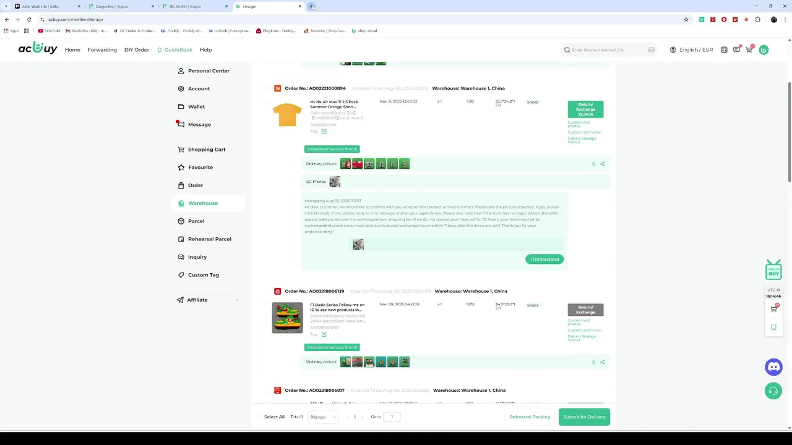Open the Chrome profile avatar
Viewport: 792px width, 445px height.
(x=773, y=19)
